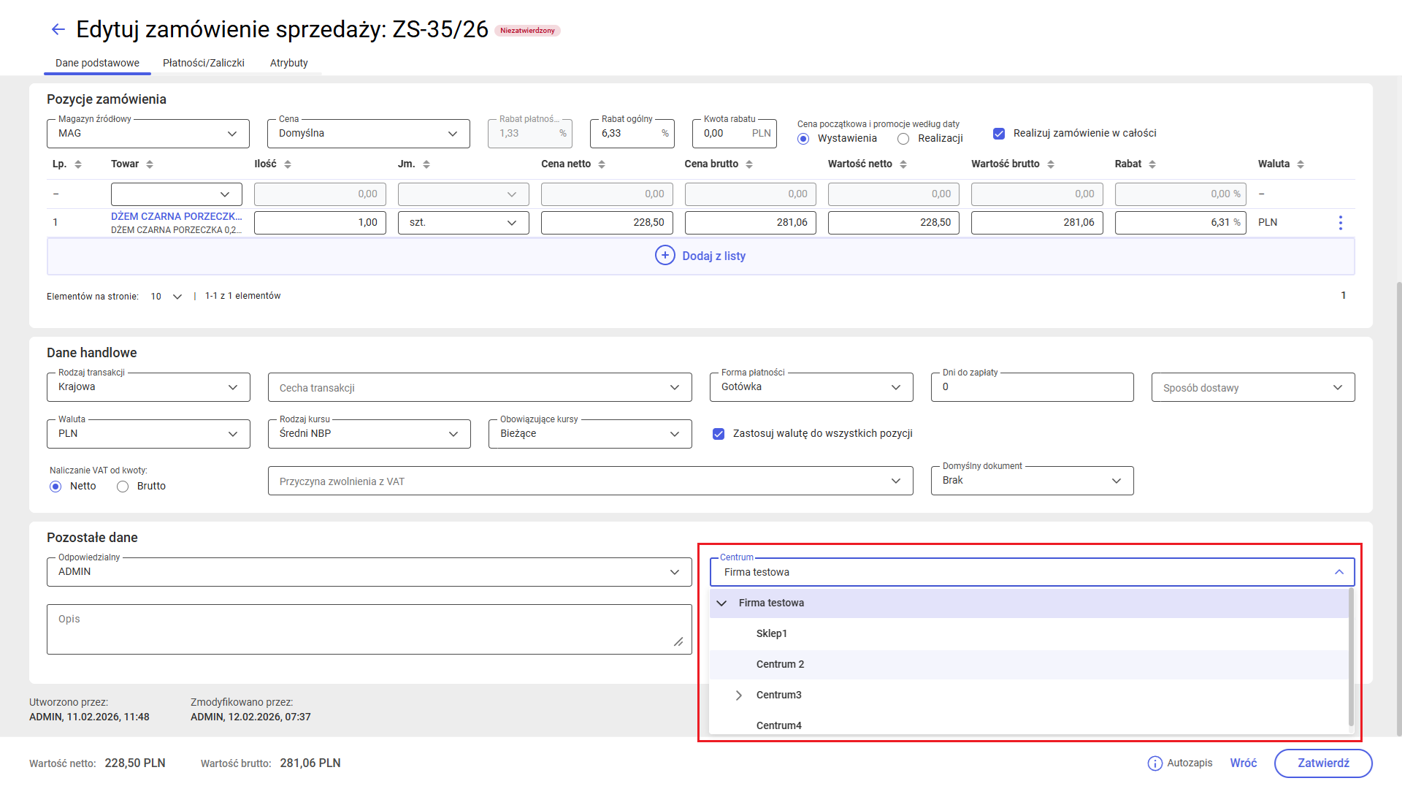Expand the Centrum3 tree node

[x=738, y=695]
